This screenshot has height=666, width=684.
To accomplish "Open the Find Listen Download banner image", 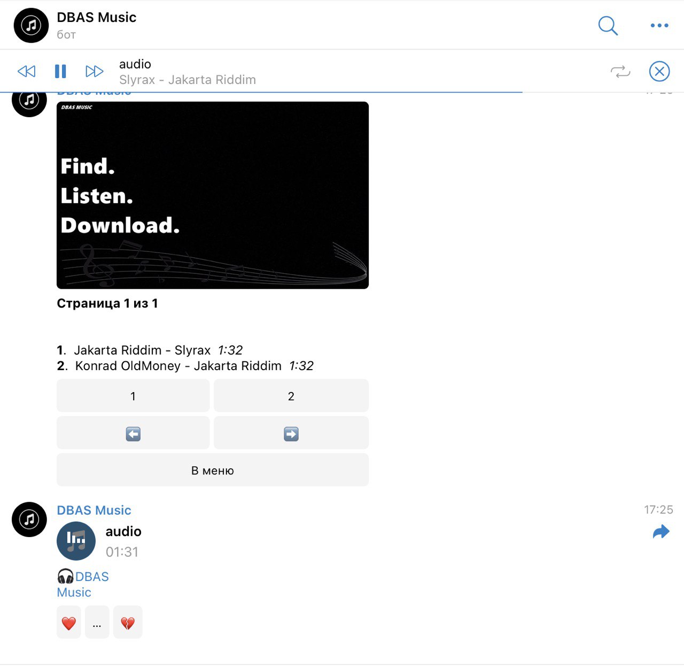I will point(213,195).
